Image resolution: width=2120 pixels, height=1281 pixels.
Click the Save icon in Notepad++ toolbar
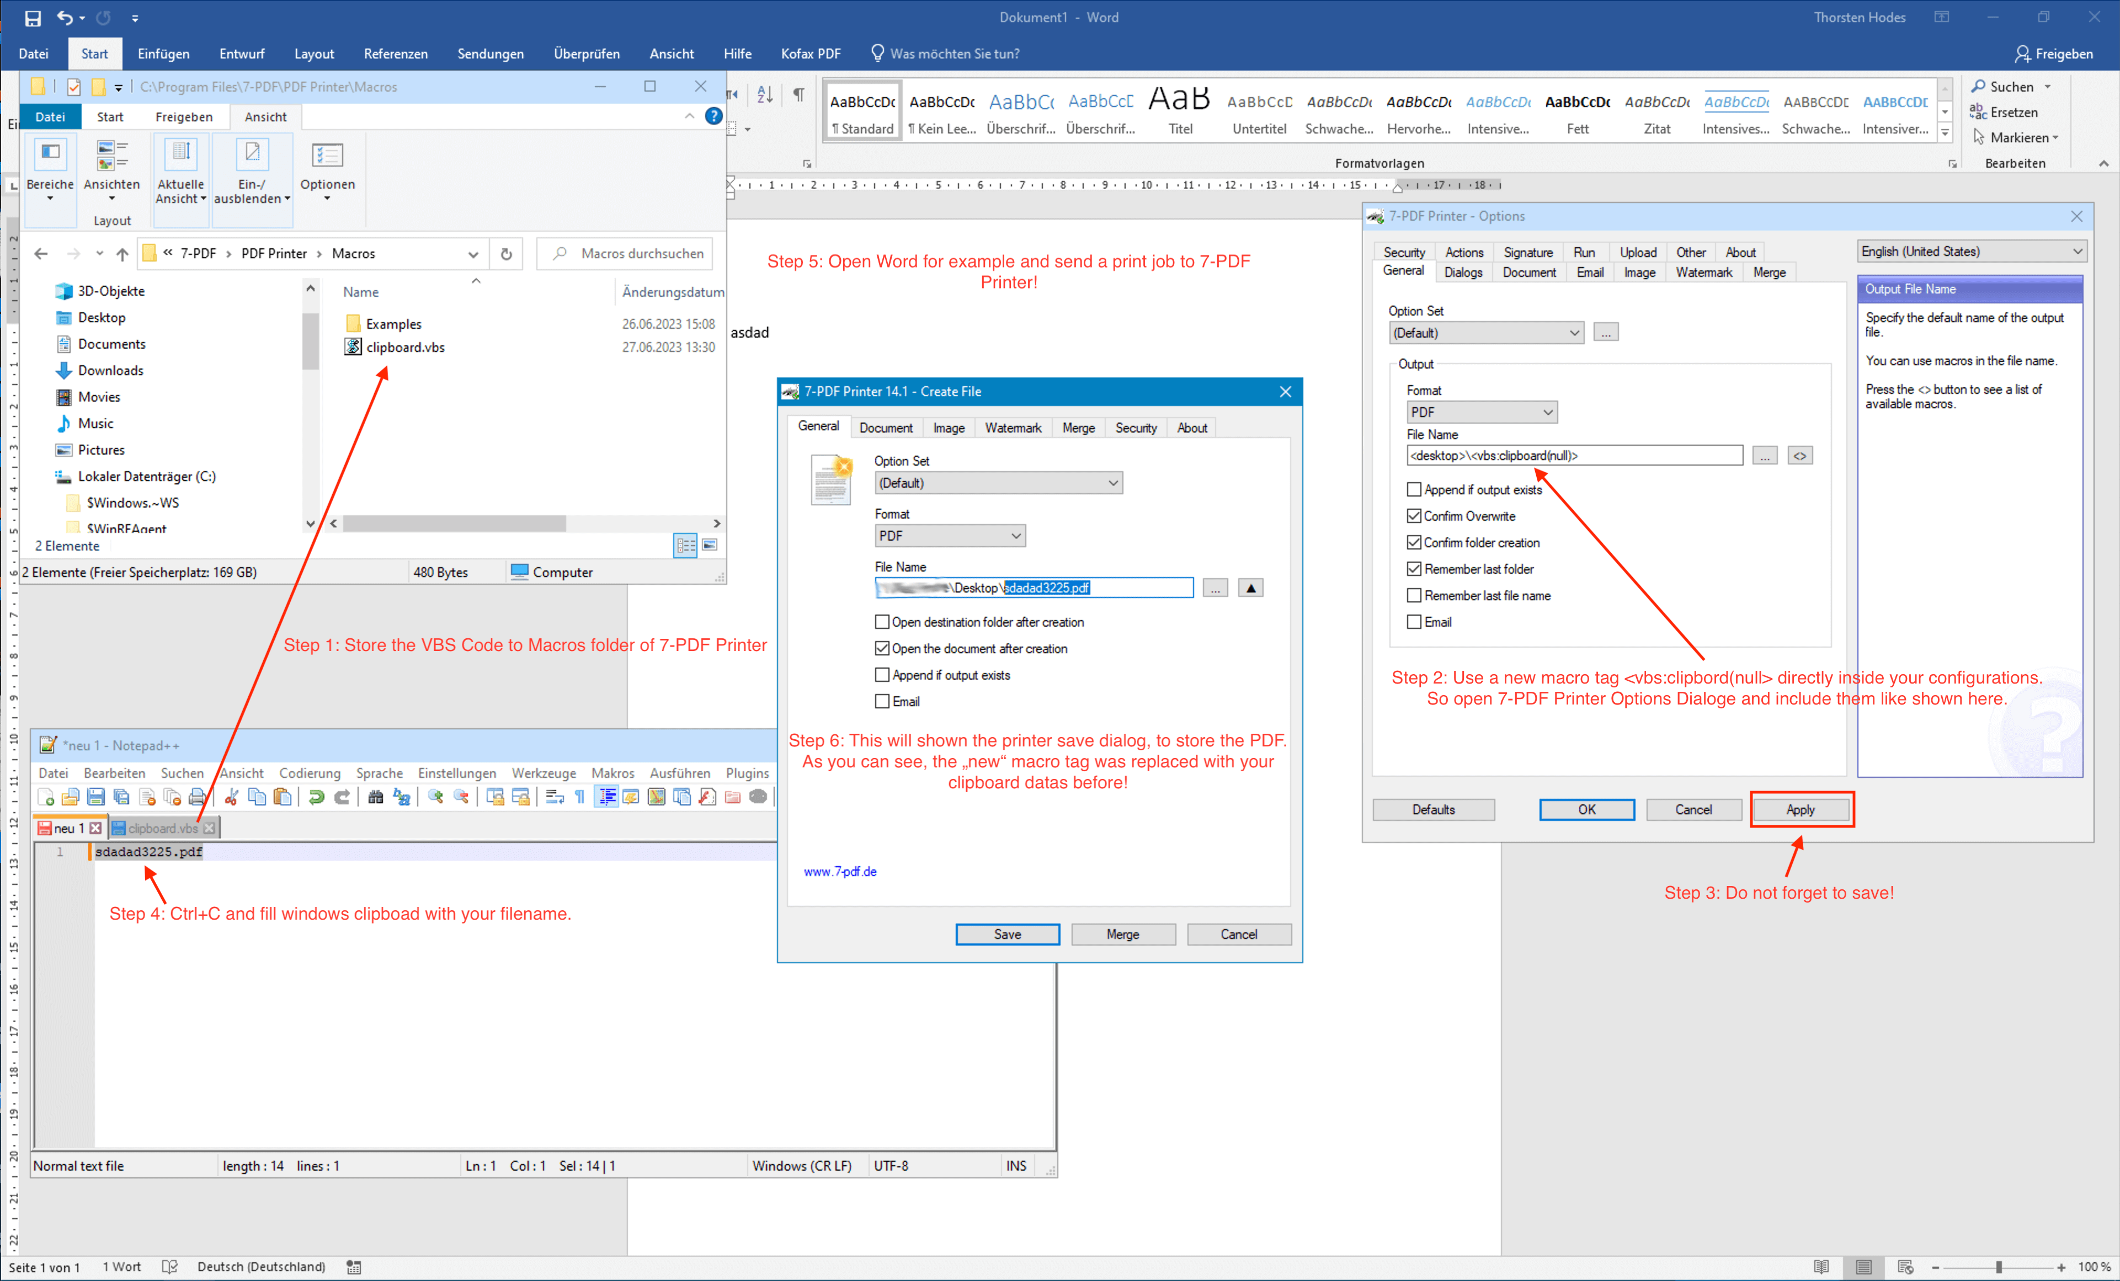(95, 797)
